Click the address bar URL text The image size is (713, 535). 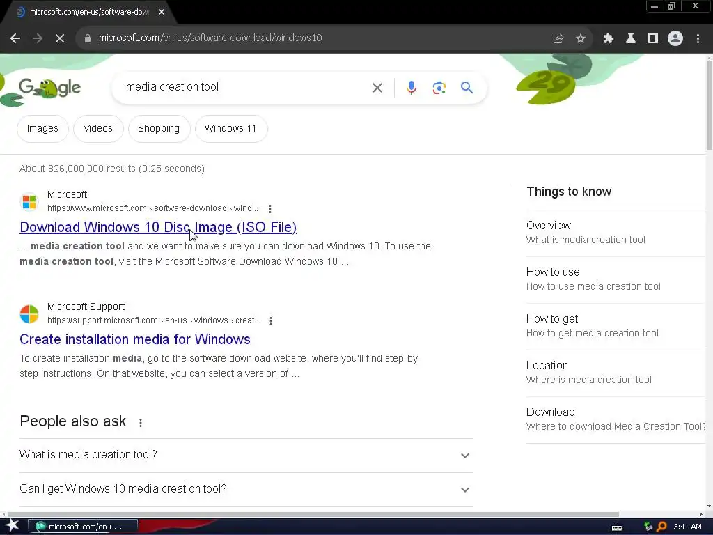[x=210, y=38]
